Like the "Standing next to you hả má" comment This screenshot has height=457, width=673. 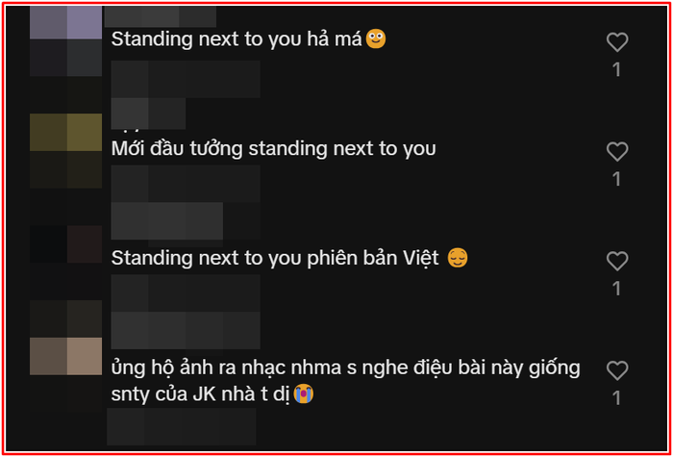[x=617, y=42]
